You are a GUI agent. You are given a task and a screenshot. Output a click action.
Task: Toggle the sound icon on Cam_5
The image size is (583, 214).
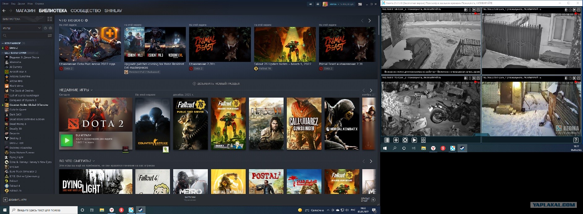coord(466,10)
